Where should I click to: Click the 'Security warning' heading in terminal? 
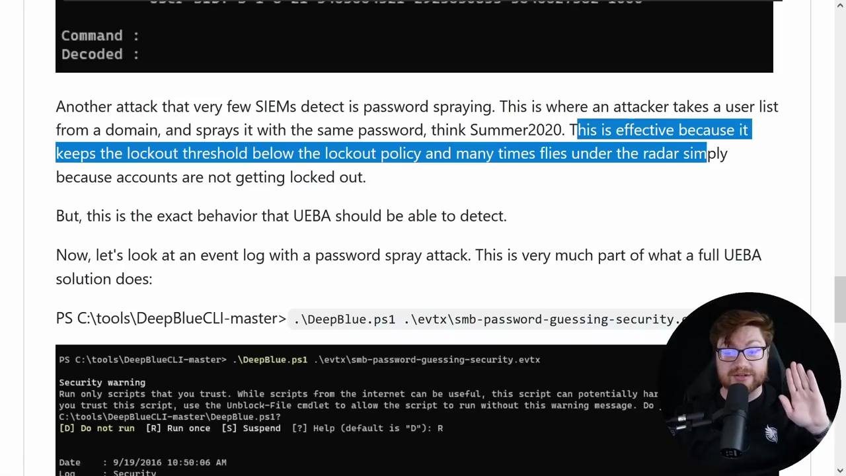pos(102,382)
